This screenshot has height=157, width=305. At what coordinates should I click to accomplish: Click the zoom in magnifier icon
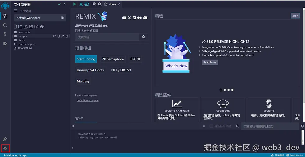click(x=100, y=4)
